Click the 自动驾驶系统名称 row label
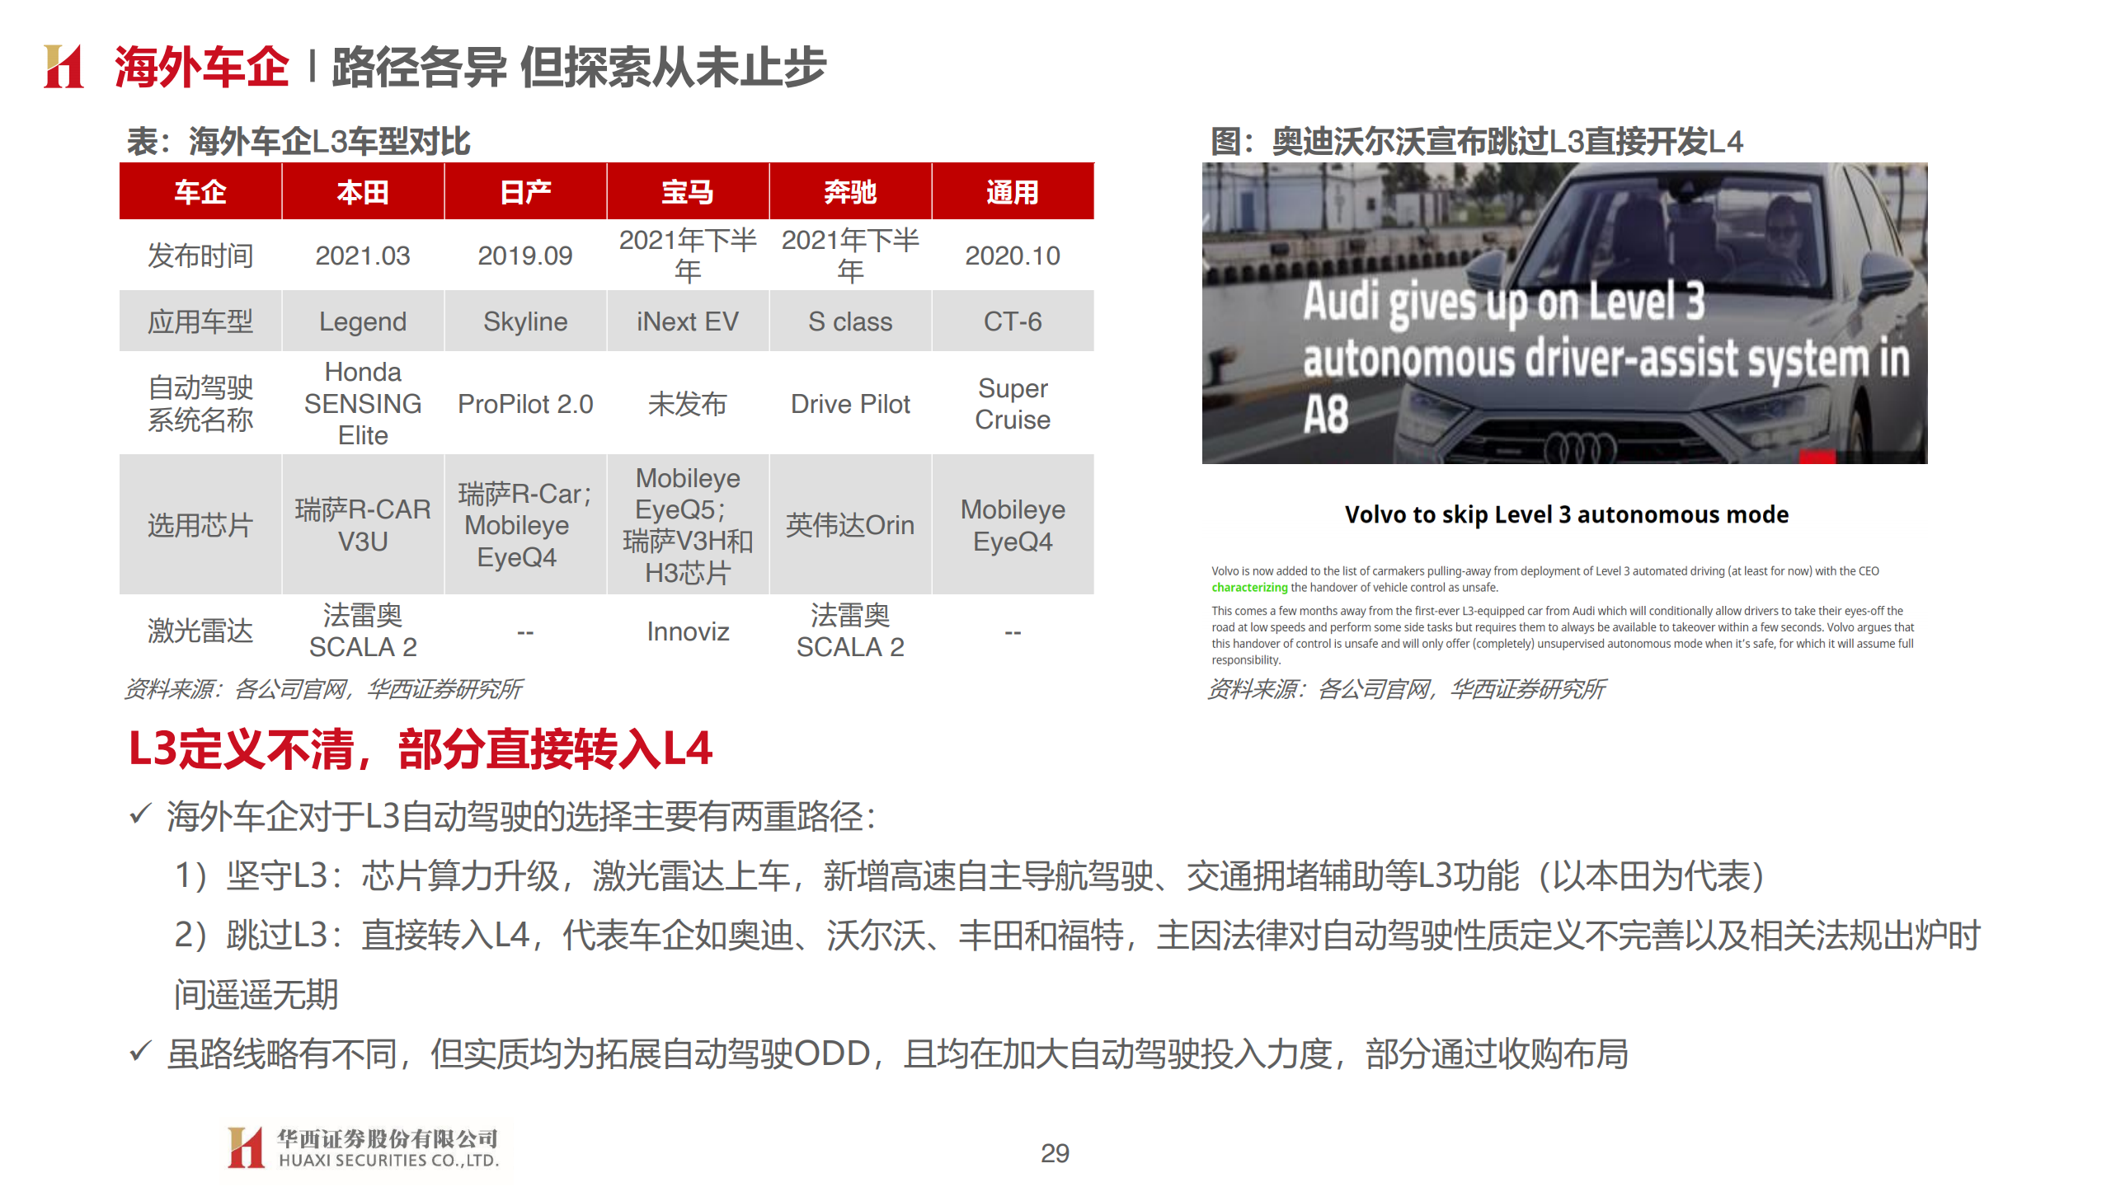 click(x=200, y=403)
